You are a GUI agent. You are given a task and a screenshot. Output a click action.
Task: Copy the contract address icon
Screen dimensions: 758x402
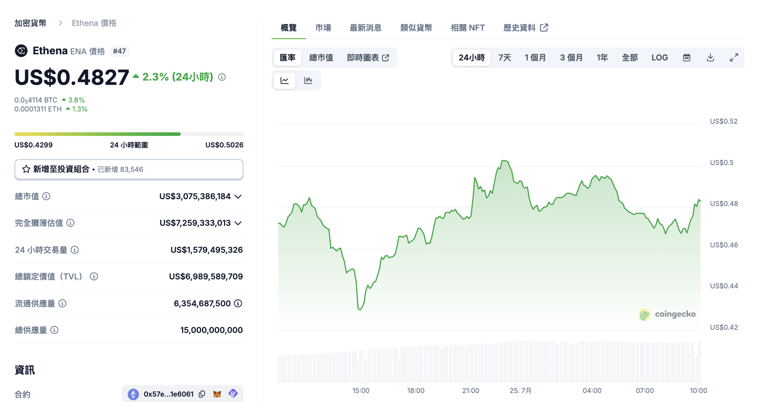point(202,394)
